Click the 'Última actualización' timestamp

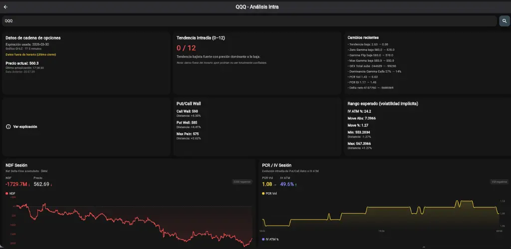(25, 68)
